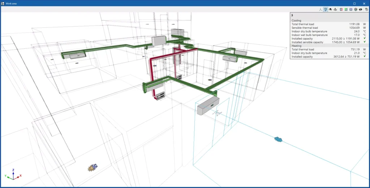Viewport: 370px width, 188px height.
Task: Click the green 3D cube icon
Action: tap(356, 9)
